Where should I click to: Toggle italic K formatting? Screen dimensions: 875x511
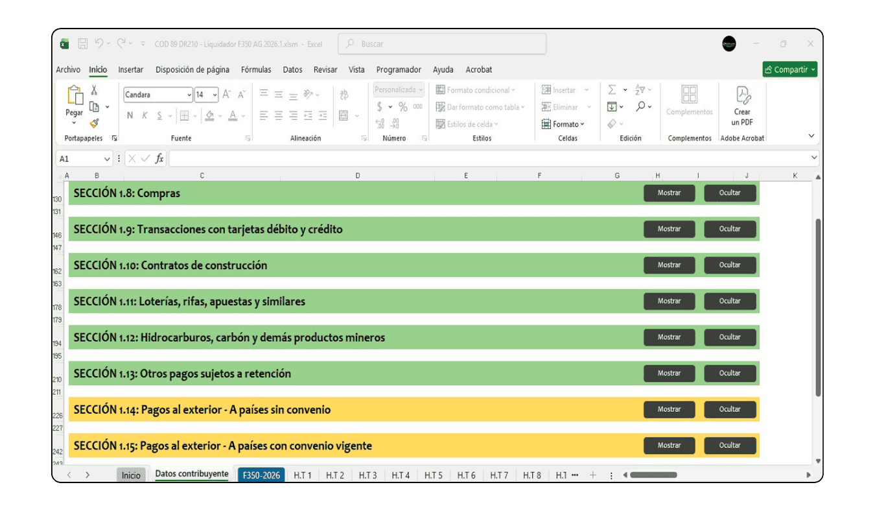coord(145,115)
